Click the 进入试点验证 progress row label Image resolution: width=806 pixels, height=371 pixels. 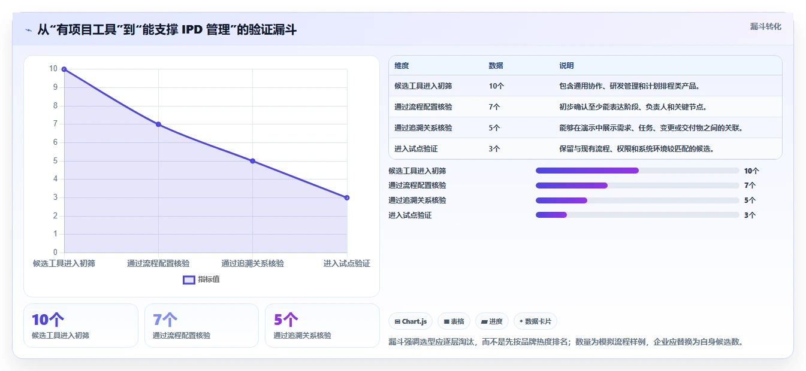tap(410, 215)
